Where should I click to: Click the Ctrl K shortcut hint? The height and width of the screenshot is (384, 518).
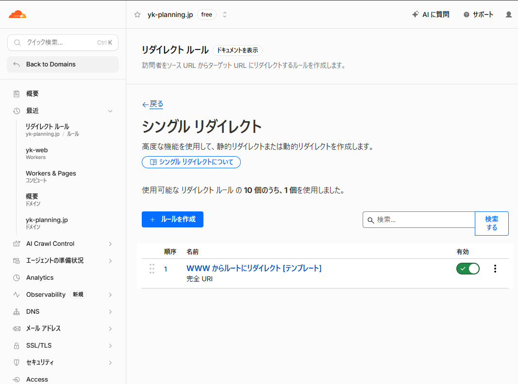pos(104,43)
